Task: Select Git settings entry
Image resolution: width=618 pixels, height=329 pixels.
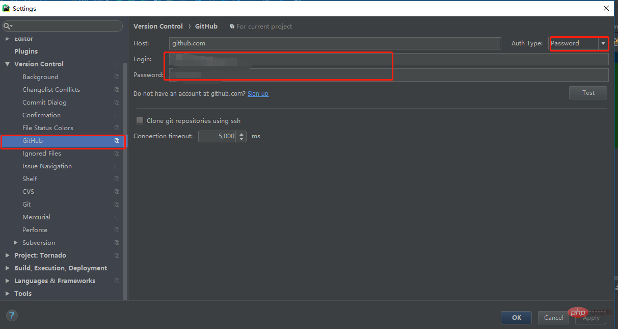Action: click(x=26, y=205)
